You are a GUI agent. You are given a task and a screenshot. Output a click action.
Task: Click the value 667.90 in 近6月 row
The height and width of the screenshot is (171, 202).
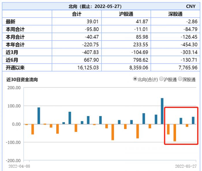(91, 60)
